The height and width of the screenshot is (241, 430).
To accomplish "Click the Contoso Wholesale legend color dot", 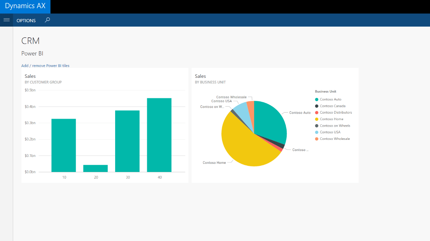I will 317,139.
